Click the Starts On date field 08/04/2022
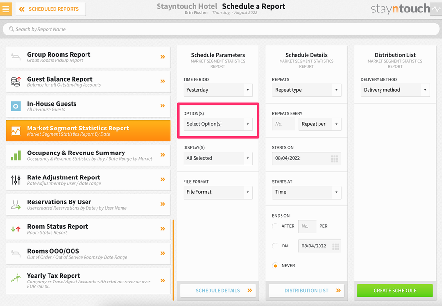 (x=307, y=158)
